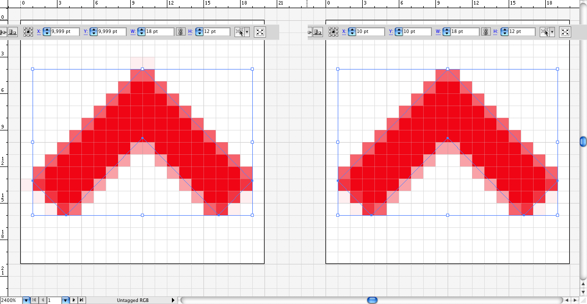Click the W field 18 pt in 10 pt bar
587x304 pixels.
click(464, 32)
